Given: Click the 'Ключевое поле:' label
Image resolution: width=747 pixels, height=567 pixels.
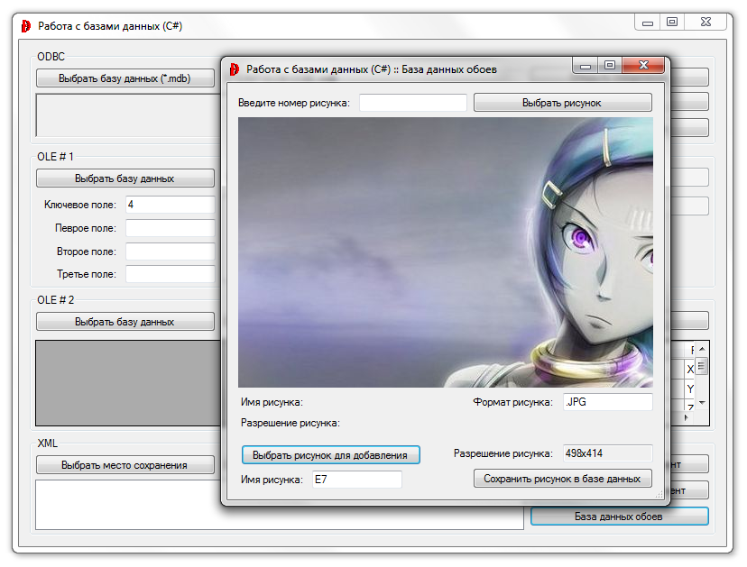Looking at the screenshot, I should click(80, 205).
